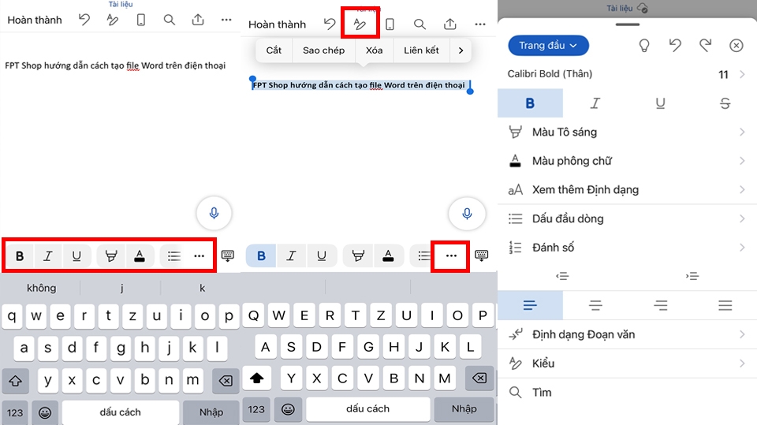Tap the redo arrow in the formatting panel
This screenshot has height=425, width=757.
[x=705, y=46]
